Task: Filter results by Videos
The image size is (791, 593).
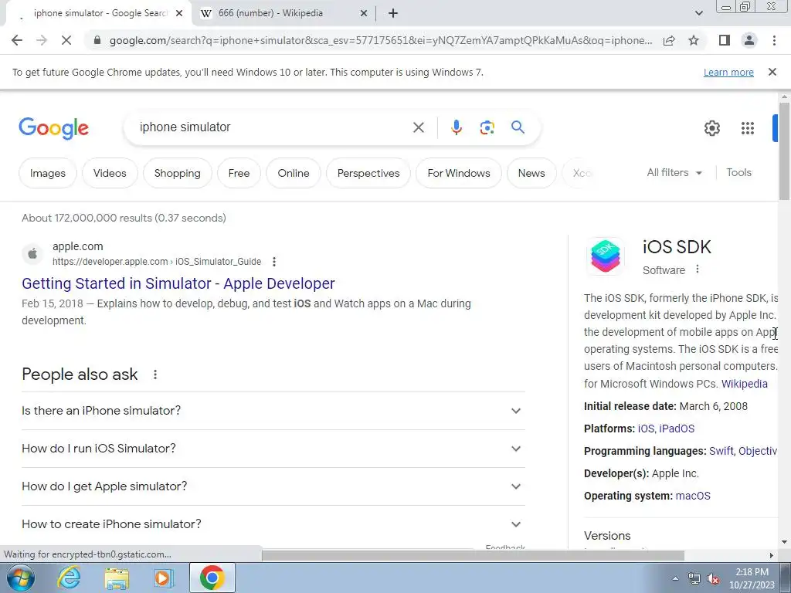Action: tap(110, 173)
